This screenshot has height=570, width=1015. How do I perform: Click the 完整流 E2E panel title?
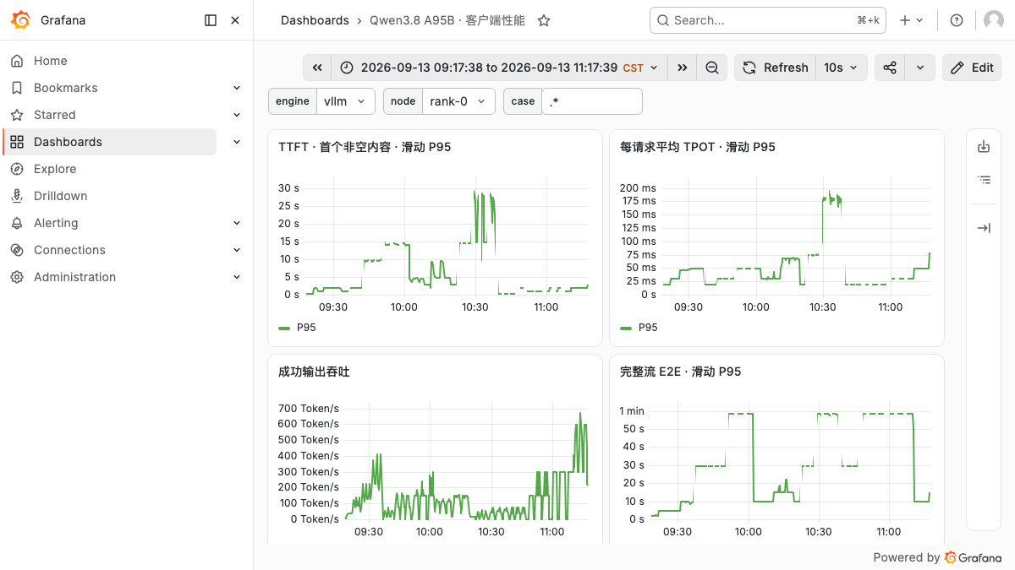pos(681,372)
